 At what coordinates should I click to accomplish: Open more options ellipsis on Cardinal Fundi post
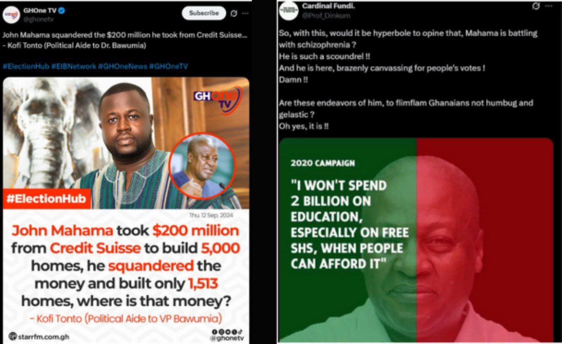pyautogui.click(x=548, y=6)
